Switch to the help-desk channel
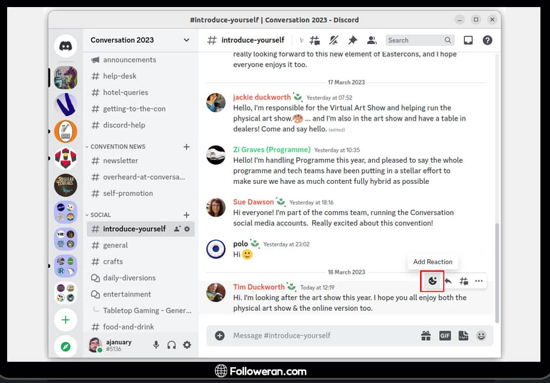 (120, 76)
